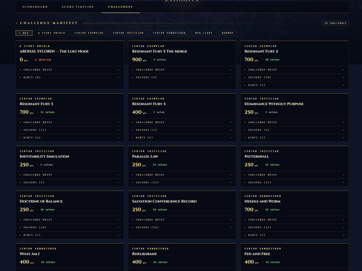Screen dimensions: 362x271
Task: Expand Challenge Brief for Resonant Fury 4
Action: [182, 122]
